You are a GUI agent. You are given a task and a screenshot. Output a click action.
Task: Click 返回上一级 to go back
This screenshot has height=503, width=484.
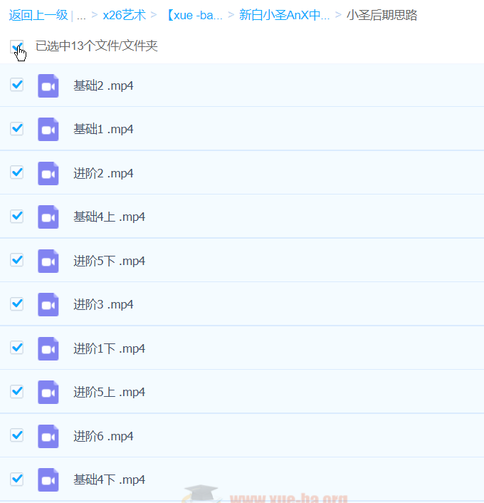(38, 16)
